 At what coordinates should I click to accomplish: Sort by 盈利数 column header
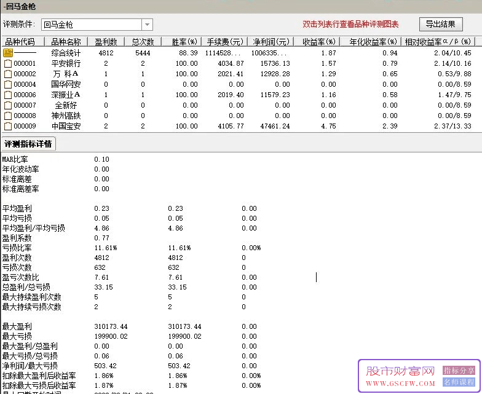click(106, 42)
